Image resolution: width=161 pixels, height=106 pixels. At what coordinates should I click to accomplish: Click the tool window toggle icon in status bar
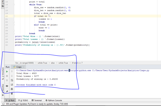point(4,104)
